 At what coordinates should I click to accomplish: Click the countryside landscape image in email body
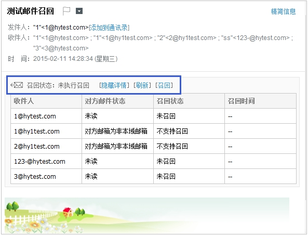pos(147,216)
